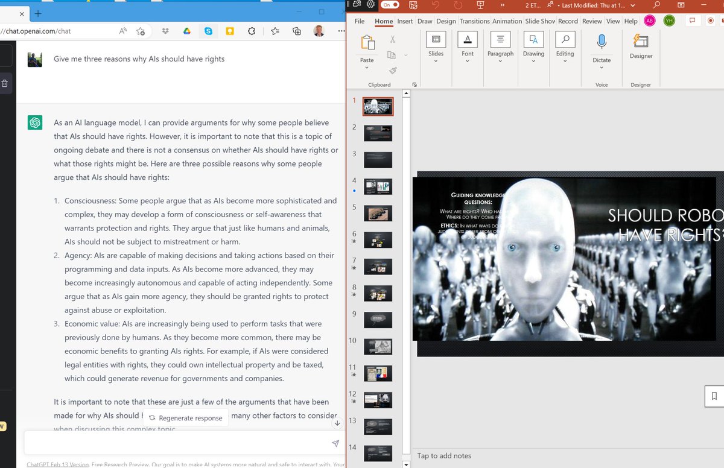Screen dimensions: 724x468
Task: Open the Skype extension in Edge
Action: [208, 31]
